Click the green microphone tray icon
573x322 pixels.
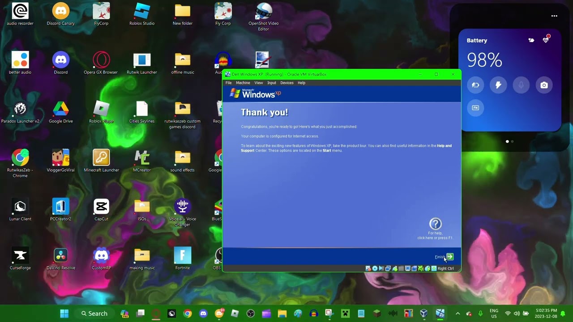tap(480, 314)
